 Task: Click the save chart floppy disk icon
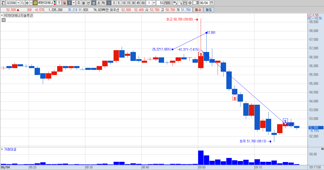[185, 3]
